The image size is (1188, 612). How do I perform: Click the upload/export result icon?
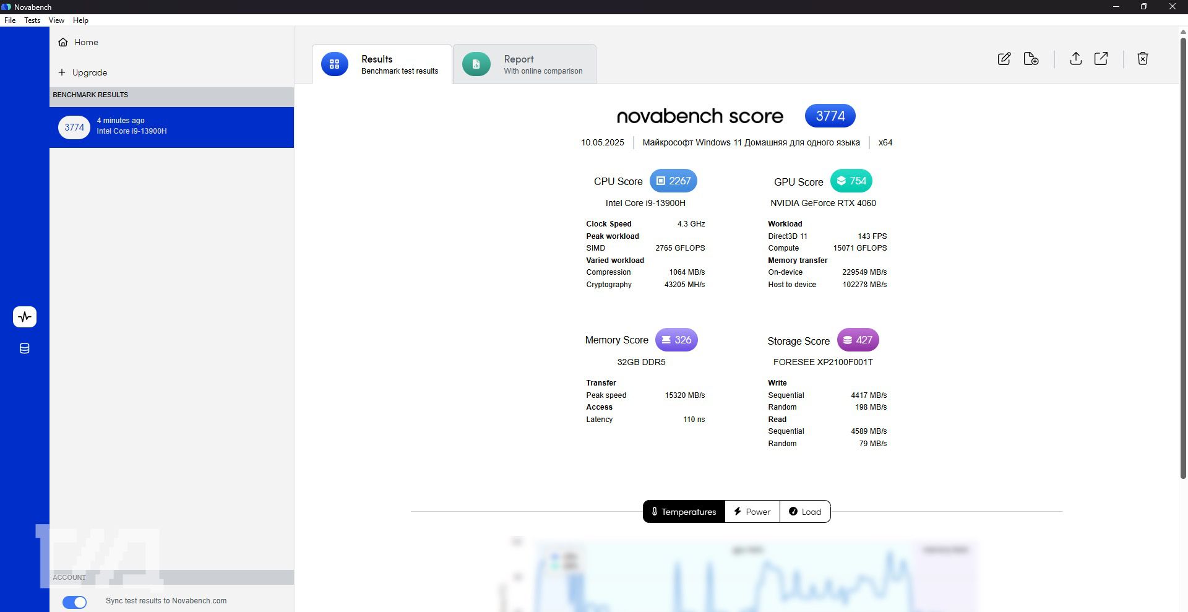pyautogui.click(x=1076, y=59)
